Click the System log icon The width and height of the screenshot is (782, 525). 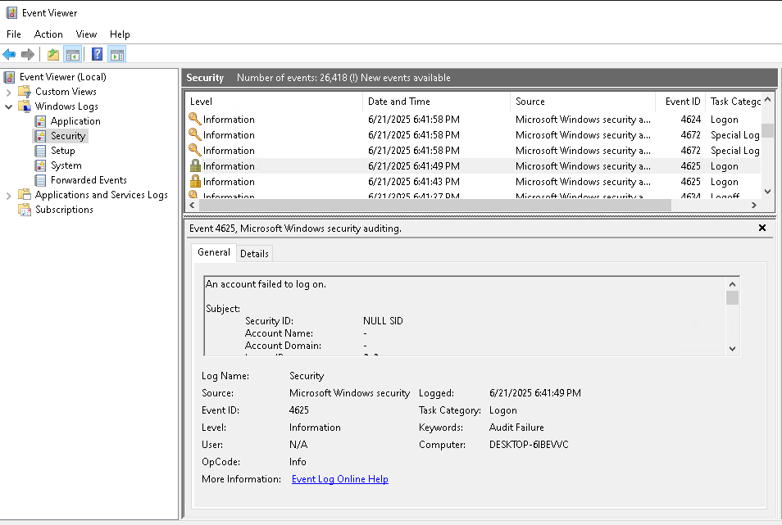[x=40, y=165]
